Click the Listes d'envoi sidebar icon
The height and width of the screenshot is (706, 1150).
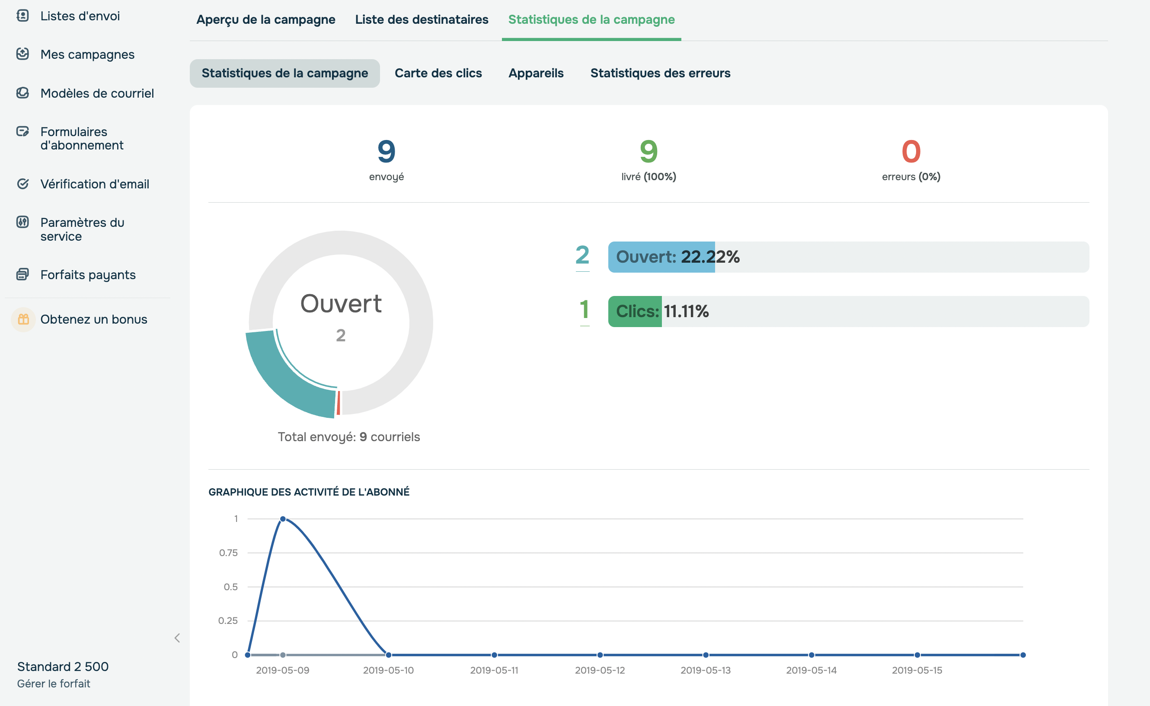coord(22,16)
